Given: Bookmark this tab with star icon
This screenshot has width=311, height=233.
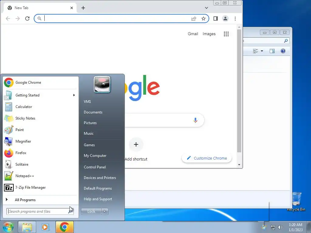Looking at the screenshot, I should click(203, 19).
